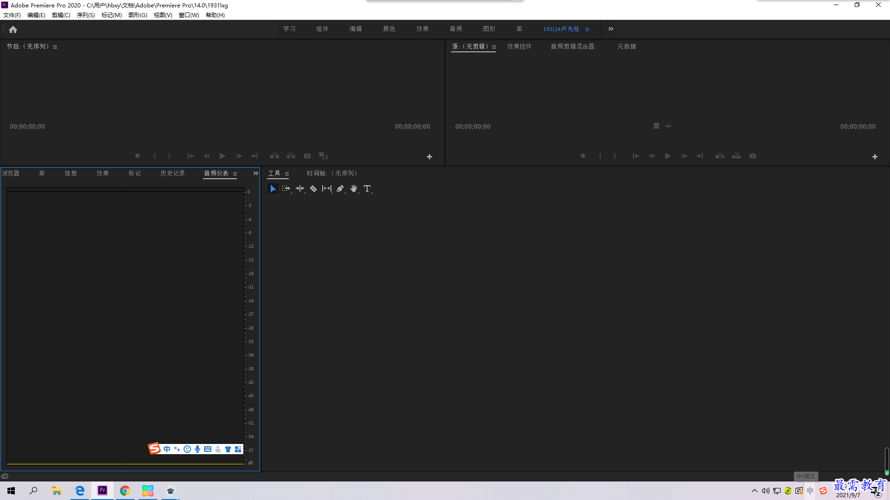
Task: Open the 窗口(W) menu
Action: (x=189, y=15)
